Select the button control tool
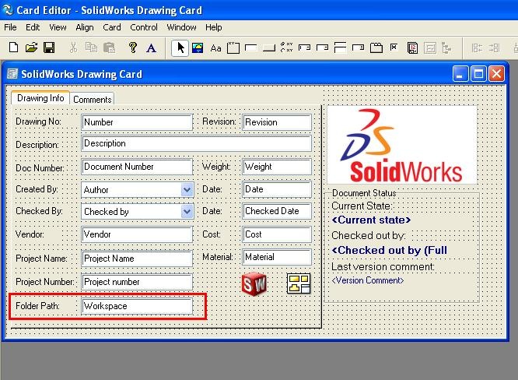The height and width of the screenshot is (380, 518). coord(269,48)
